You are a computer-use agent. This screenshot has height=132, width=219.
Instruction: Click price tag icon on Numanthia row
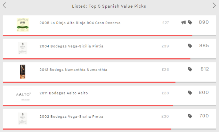[190, 69]
